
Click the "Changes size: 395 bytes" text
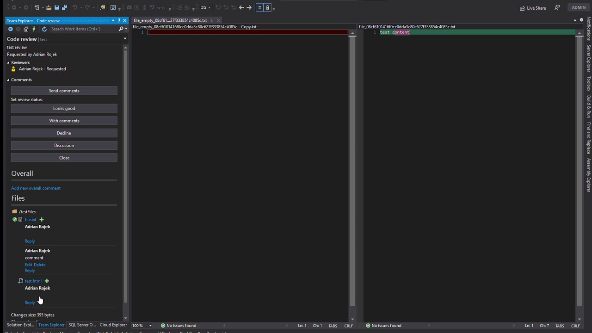(32, 315)
